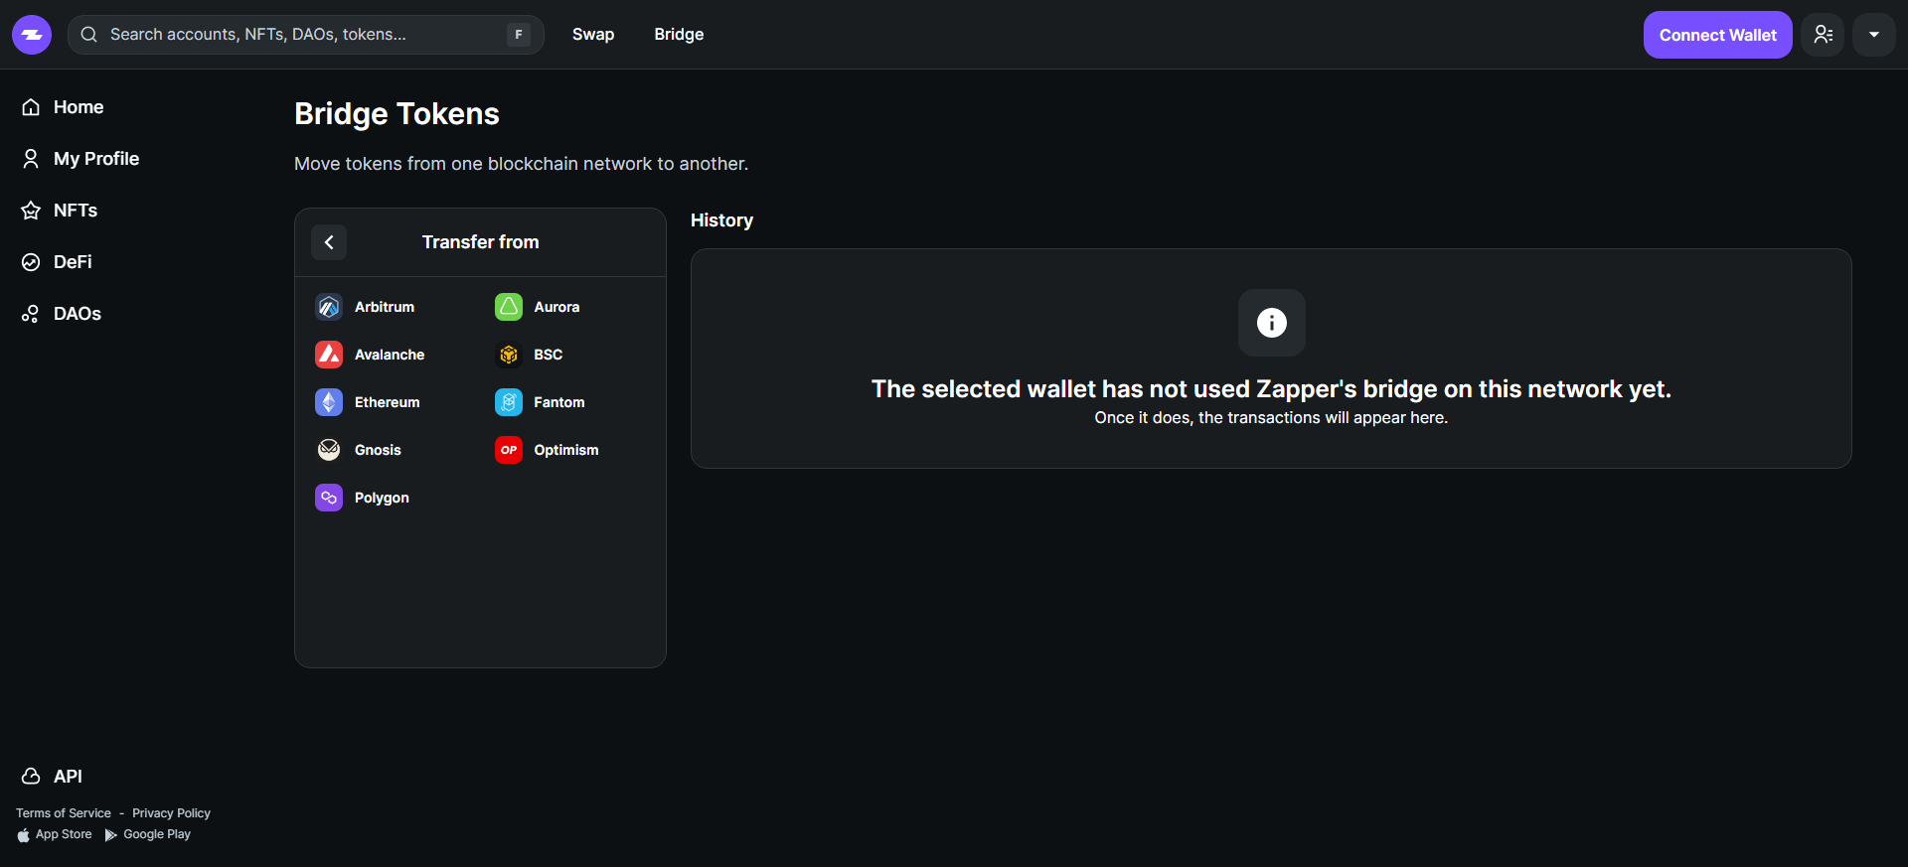Navigate to DeFi in the sidebar
This screenshot has height=867, width=1908.
click(x=73, y=262)
